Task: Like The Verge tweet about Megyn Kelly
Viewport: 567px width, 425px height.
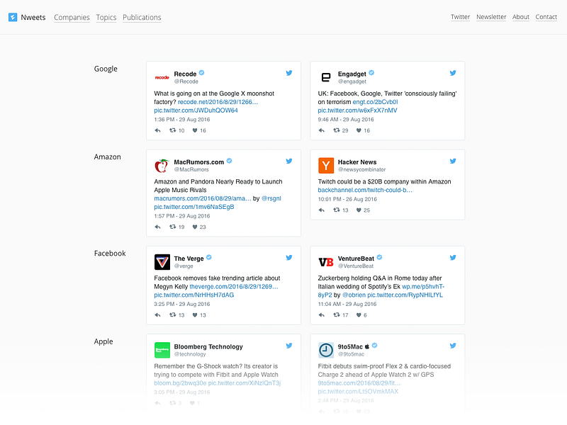Action: [195, 314]
